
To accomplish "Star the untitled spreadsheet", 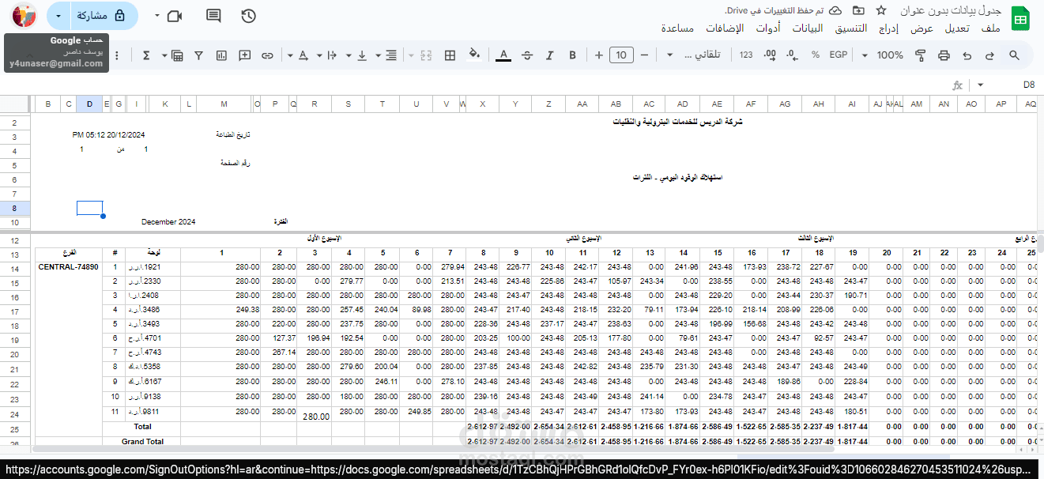I will coord(880,10).
